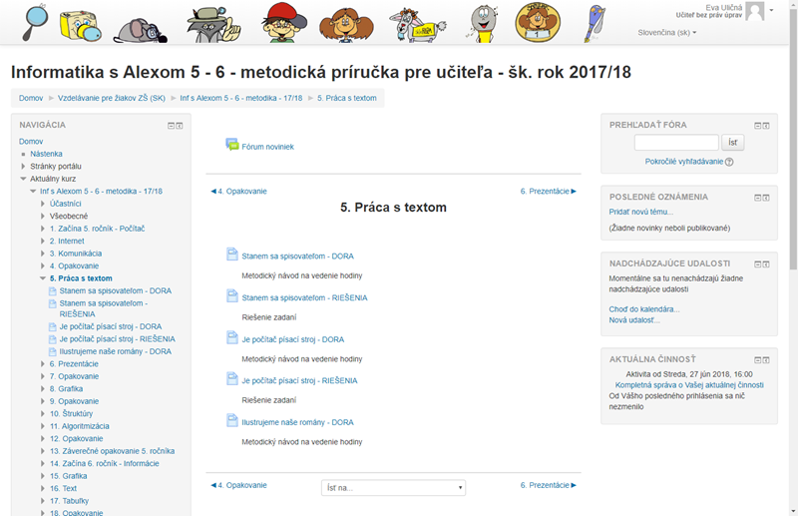Open 17. Tabuľky in navigation

click(x=69, y=501)
